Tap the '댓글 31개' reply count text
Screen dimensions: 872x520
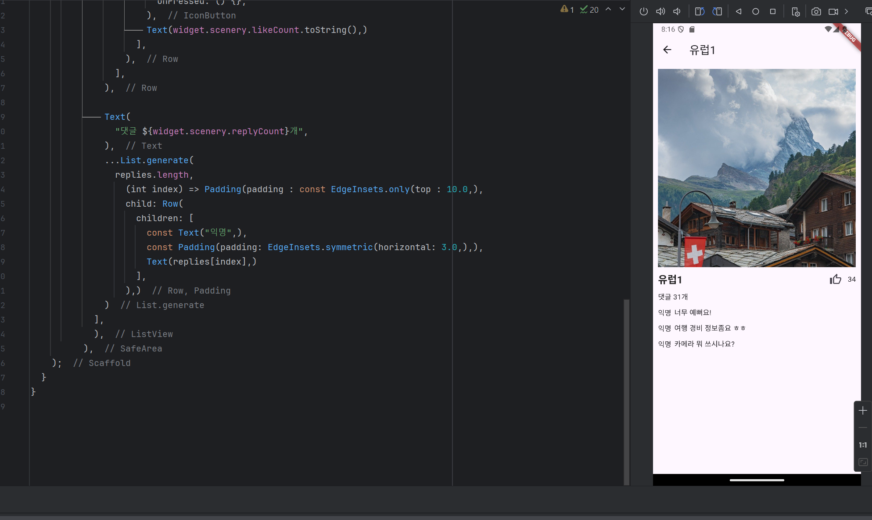[x=673, y=297]
